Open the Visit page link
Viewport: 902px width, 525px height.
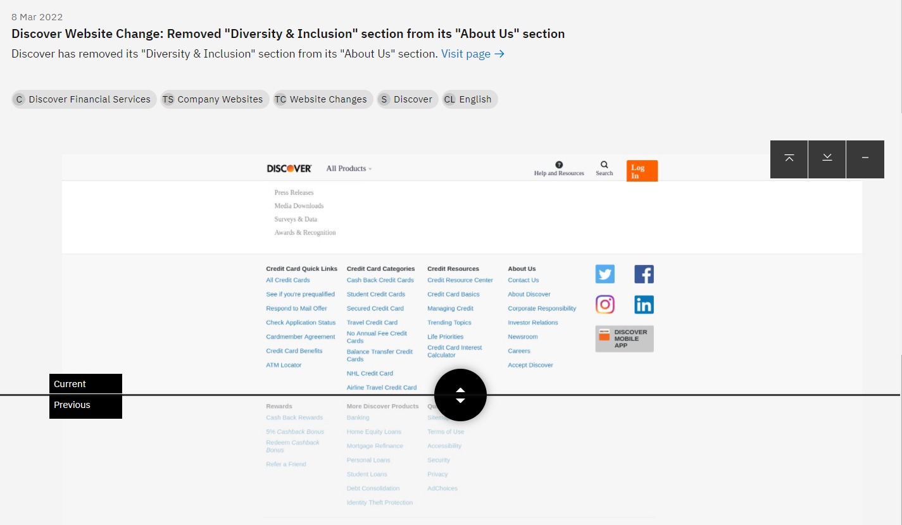(472, 54)
